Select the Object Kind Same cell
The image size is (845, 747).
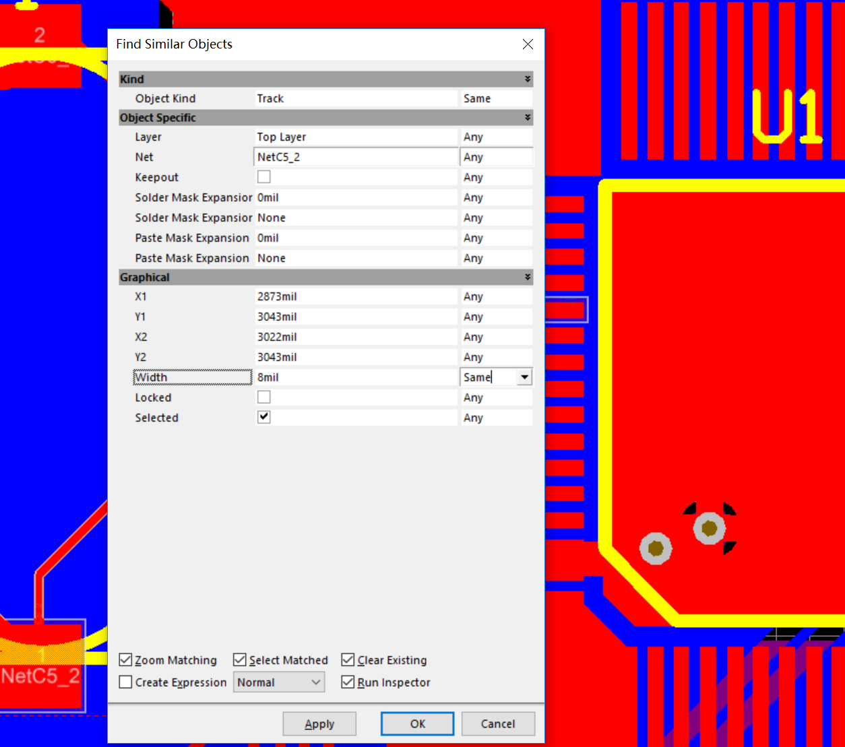point(496,98)
